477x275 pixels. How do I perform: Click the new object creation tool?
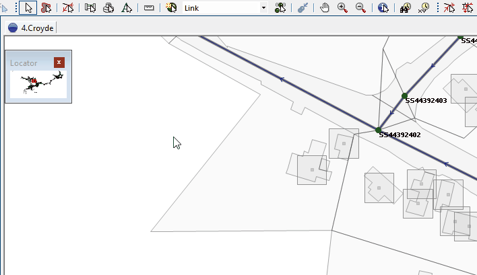tap(171, 8)
